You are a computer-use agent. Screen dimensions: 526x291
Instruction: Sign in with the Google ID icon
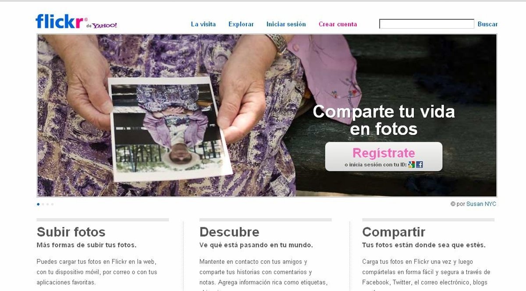(411, 165)
